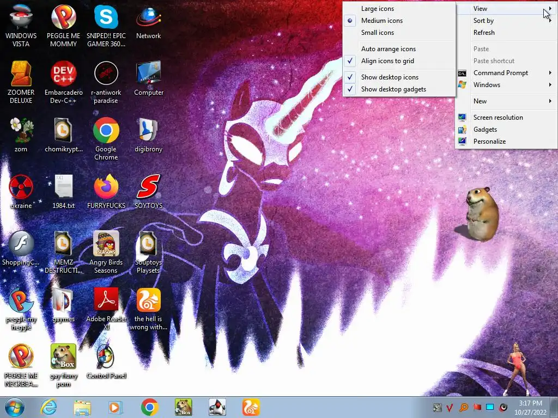Select the Angry Birds Seasons icon
Image resolution: width=558 pixels, height=418 pixels.
click(106, 251)
